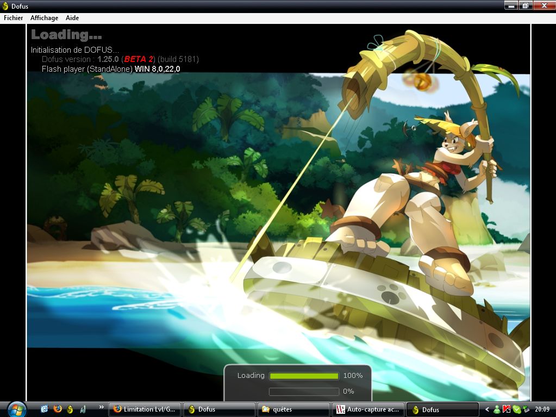
Task: Click the active Dofus taskbar button near the tray
Action: coord(442,409)
